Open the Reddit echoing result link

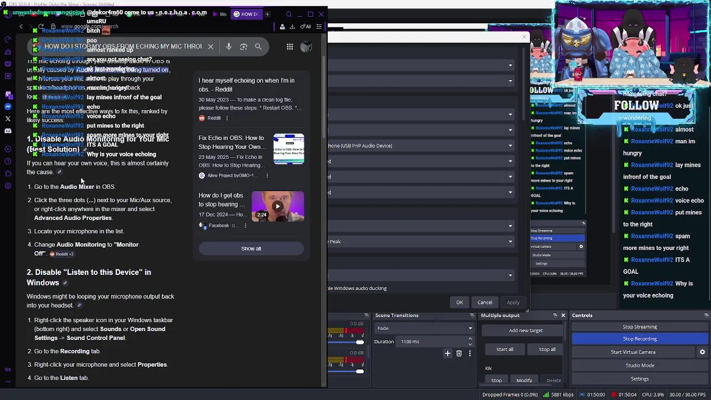247,85
